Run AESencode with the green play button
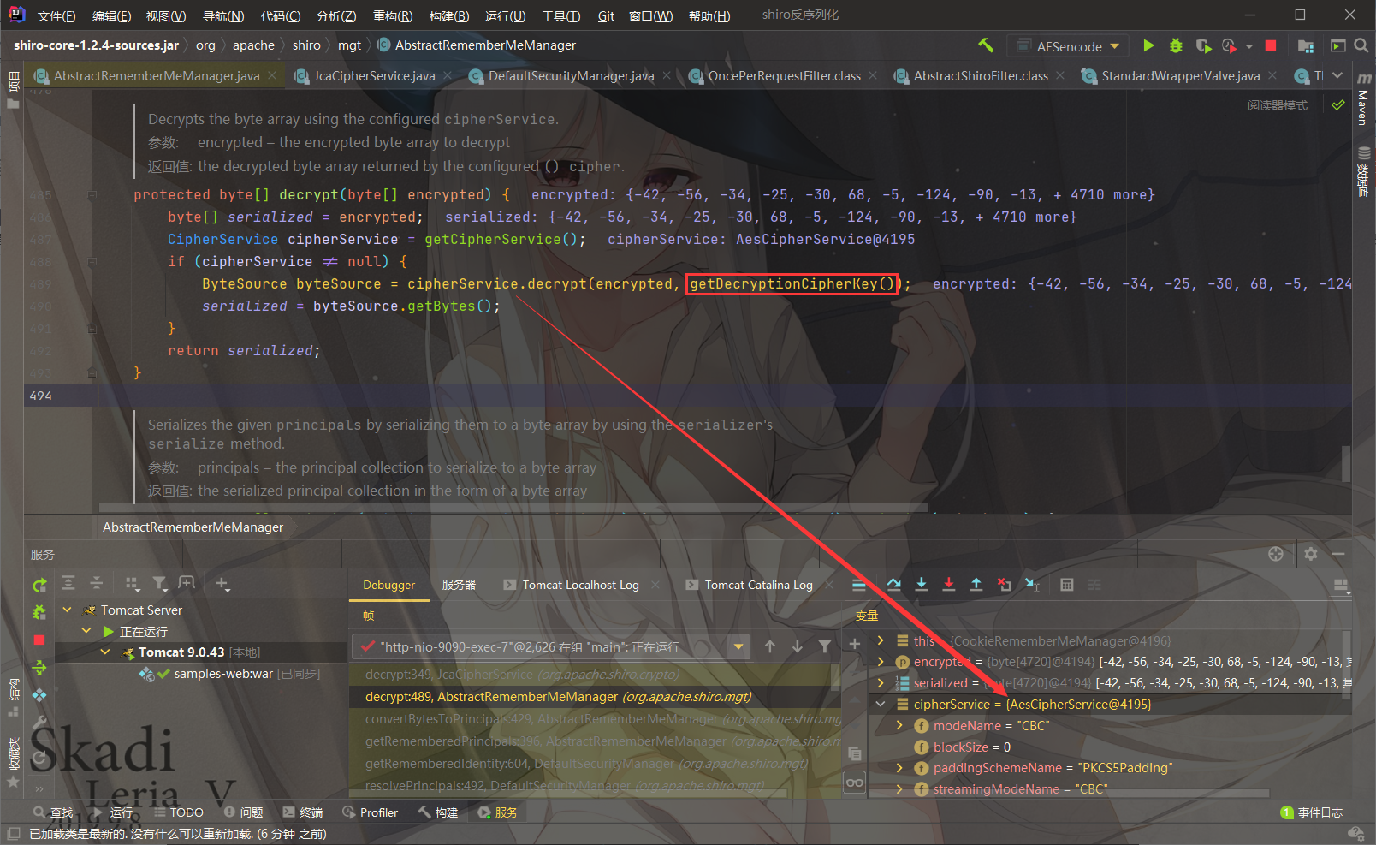This screenshot has height=845, width=1376. tap(1148, 45)
